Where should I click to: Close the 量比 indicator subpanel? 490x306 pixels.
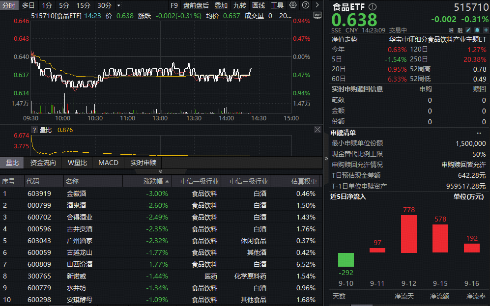click(x=318, y=129)
